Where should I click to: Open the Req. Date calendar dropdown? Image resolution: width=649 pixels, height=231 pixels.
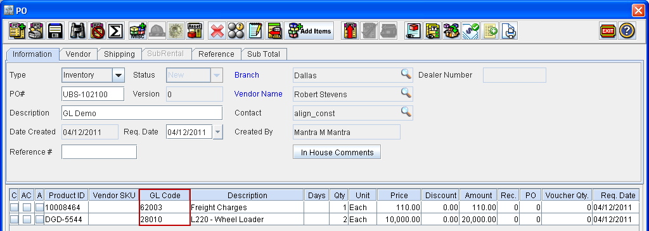click(218, 133)
